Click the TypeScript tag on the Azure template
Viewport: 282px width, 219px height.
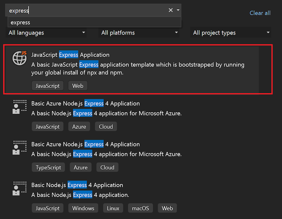coord(48,167)
